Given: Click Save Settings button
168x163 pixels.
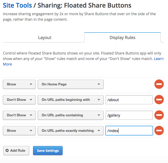Looking at the screenshot, I should [x=48, y=150].
